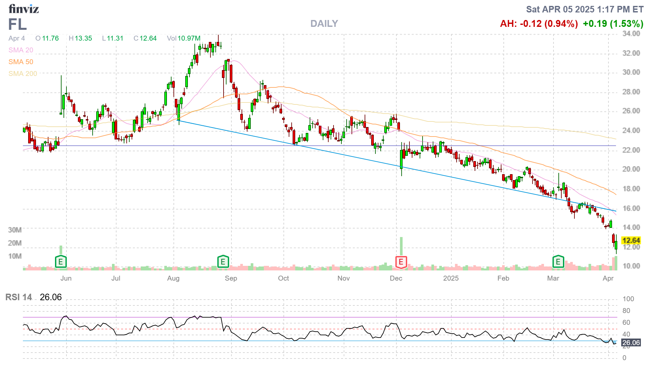Screen dimensions: 652x368
Task: Click the SMA 200 legend label
Action: click(23, 74)
